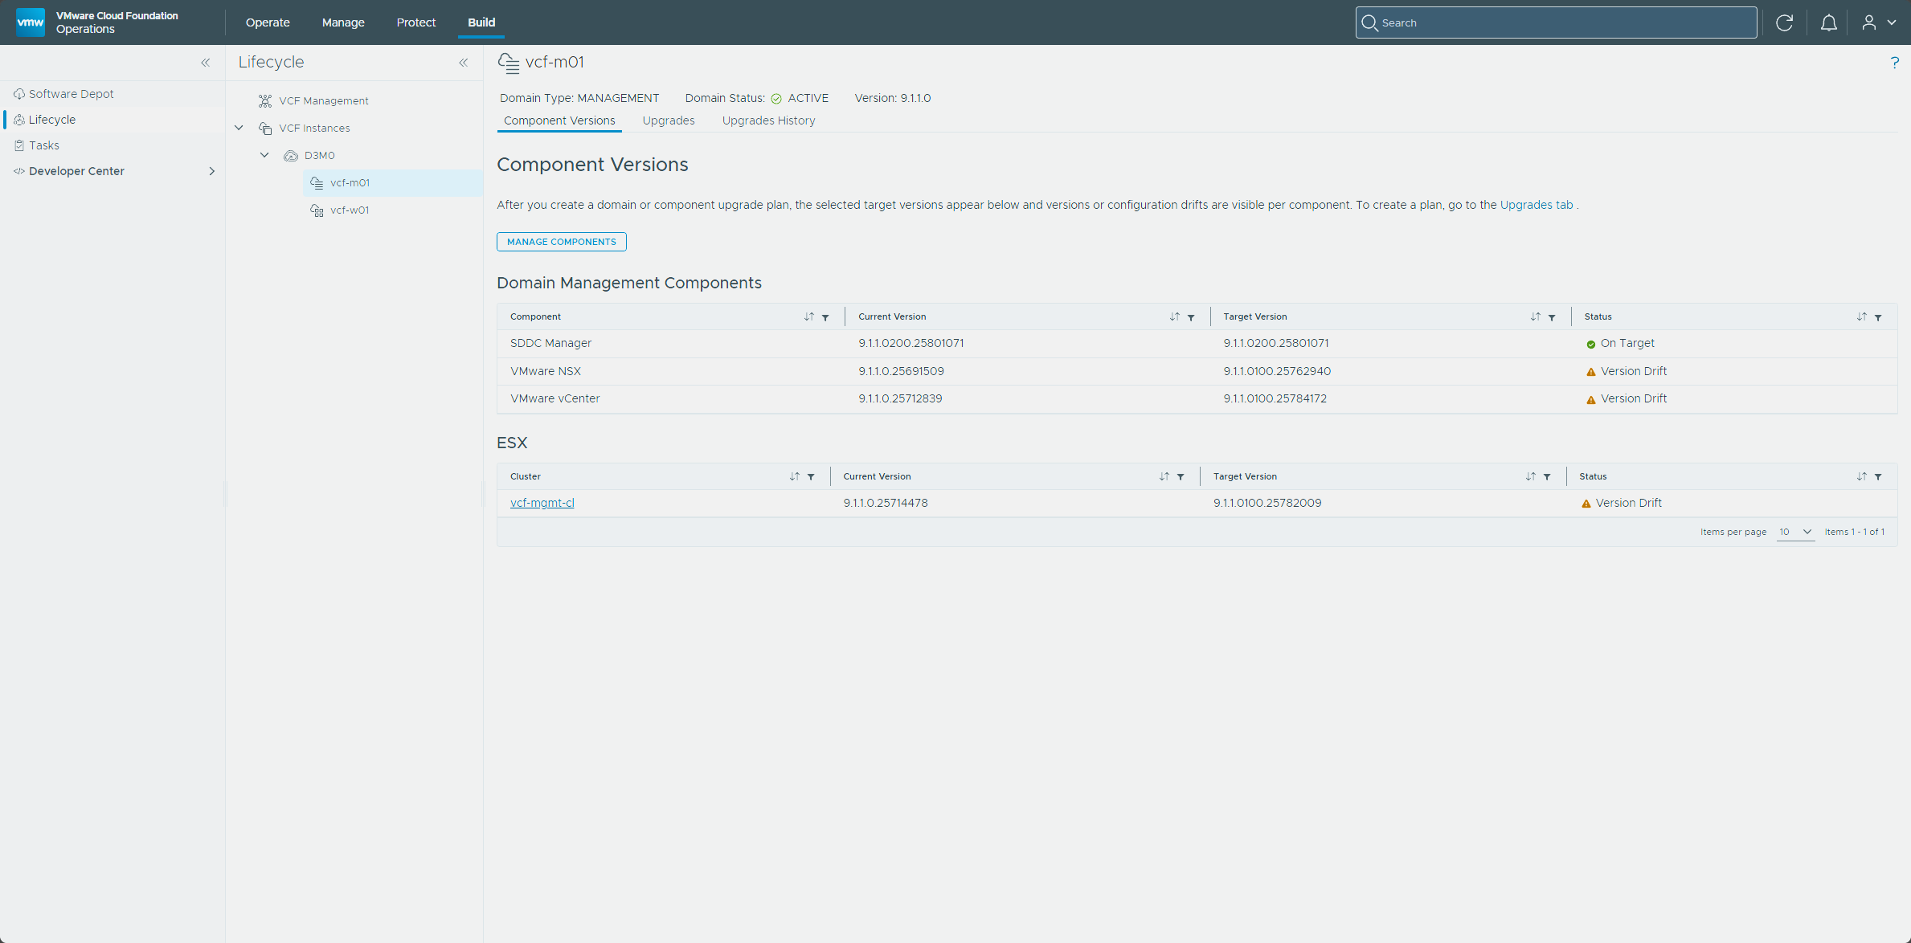
Task: Follow the Upgrades tab link in description
Action: point(1537,205)
